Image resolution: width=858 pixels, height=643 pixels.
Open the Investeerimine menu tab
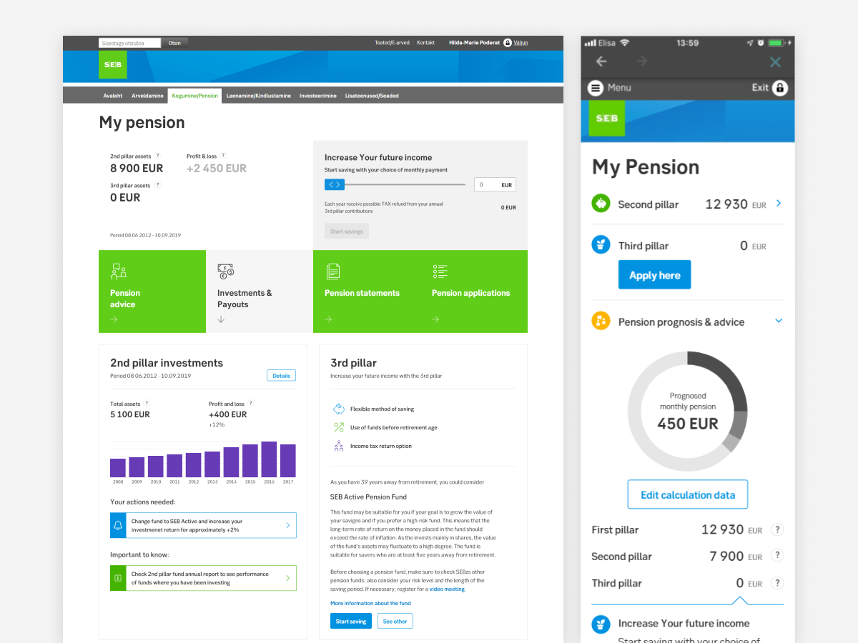[317, 96]
